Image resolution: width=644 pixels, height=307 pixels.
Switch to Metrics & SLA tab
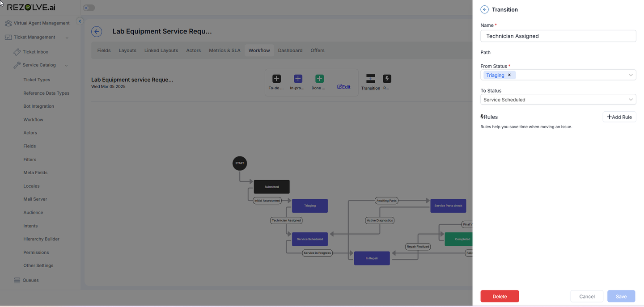(x=225, y=50)
